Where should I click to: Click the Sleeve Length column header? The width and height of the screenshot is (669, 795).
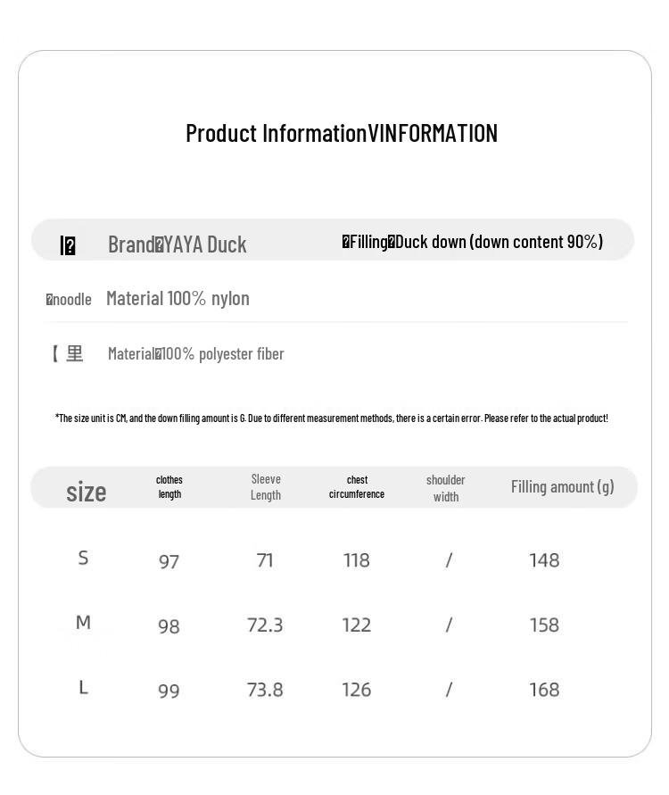point(266,487)
